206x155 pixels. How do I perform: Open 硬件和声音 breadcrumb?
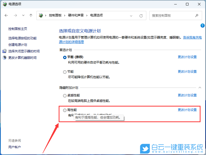(x=76, y=15)
